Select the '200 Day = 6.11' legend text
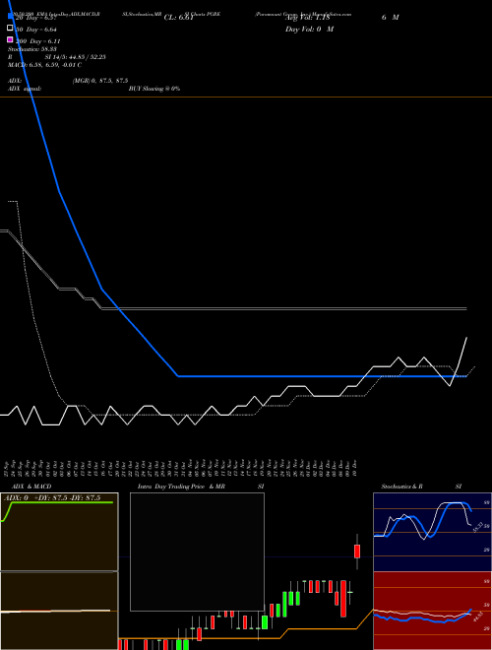The width and height of the screenshot is (492, 650). (x=38, y=41)
